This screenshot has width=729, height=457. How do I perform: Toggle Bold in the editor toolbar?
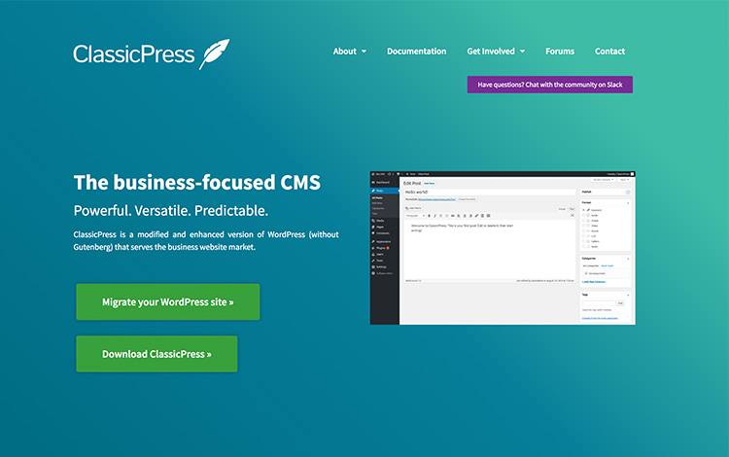tap(431, 215)
